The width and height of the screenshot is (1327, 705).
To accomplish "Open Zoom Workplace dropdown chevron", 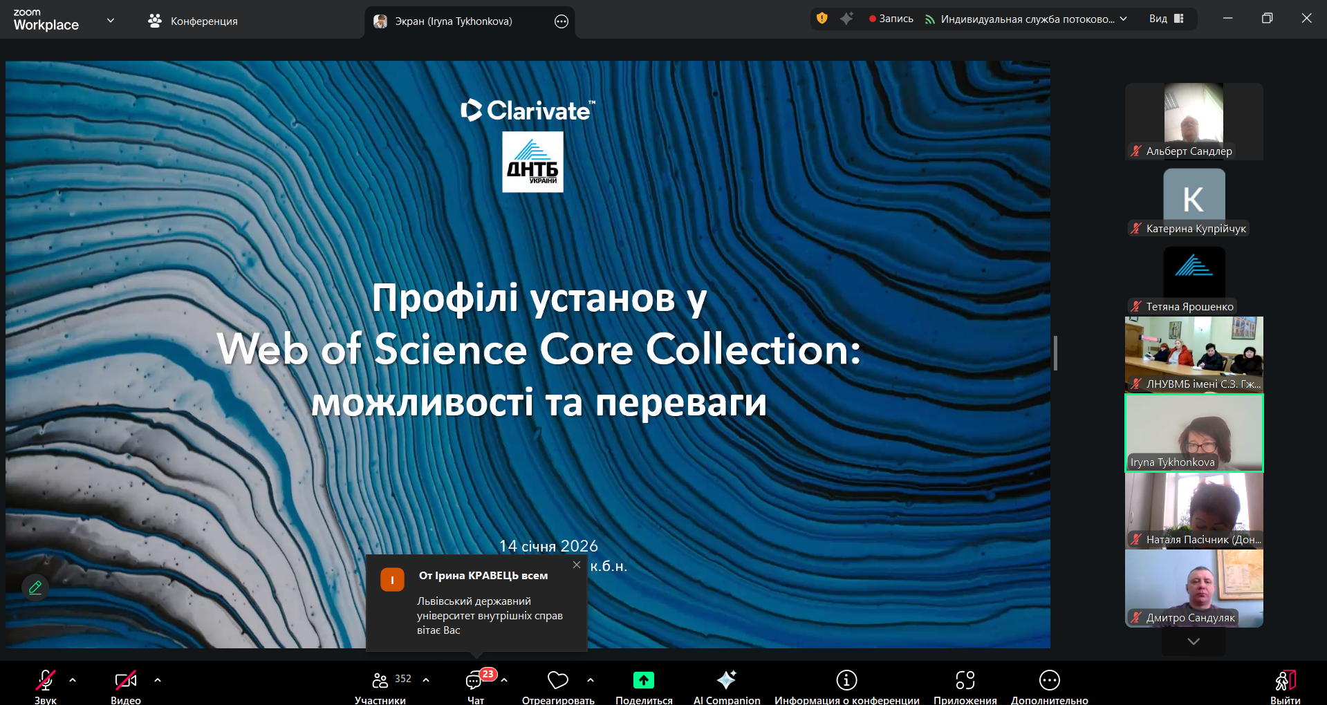I will pyautogui.click(x=111, y=21).
